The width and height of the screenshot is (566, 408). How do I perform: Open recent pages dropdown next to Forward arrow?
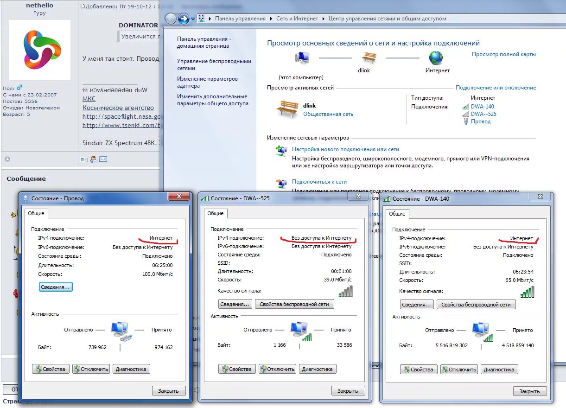click(x=193, y=19)
